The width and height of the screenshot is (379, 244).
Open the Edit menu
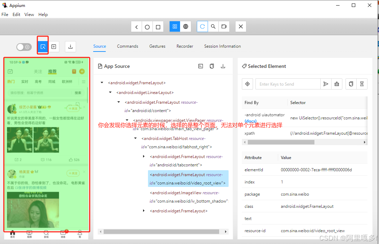(16, 15)
